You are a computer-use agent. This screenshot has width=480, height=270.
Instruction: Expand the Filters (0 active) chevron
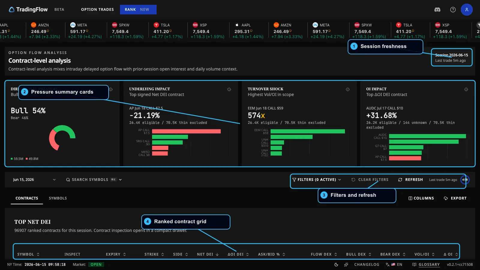click(x=340, y=180)
